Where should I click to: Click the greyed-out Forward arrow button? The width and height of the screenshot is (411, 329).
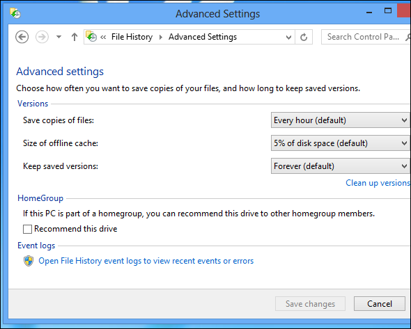coord(42,37)
